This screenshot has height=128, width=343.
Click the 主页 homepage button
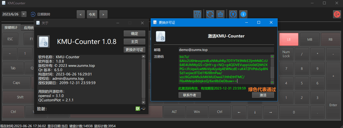pos(134,41)
